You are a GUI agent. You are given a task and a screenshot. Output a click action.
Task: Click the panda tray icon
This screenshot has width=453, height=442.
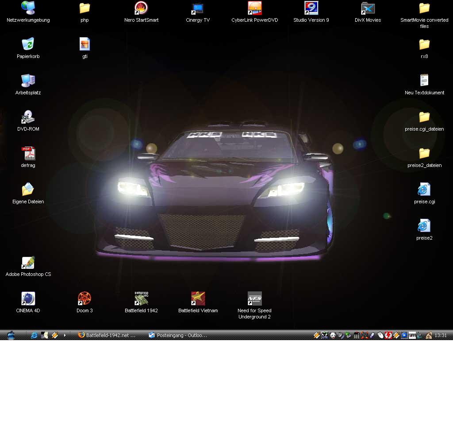(333, 335)
